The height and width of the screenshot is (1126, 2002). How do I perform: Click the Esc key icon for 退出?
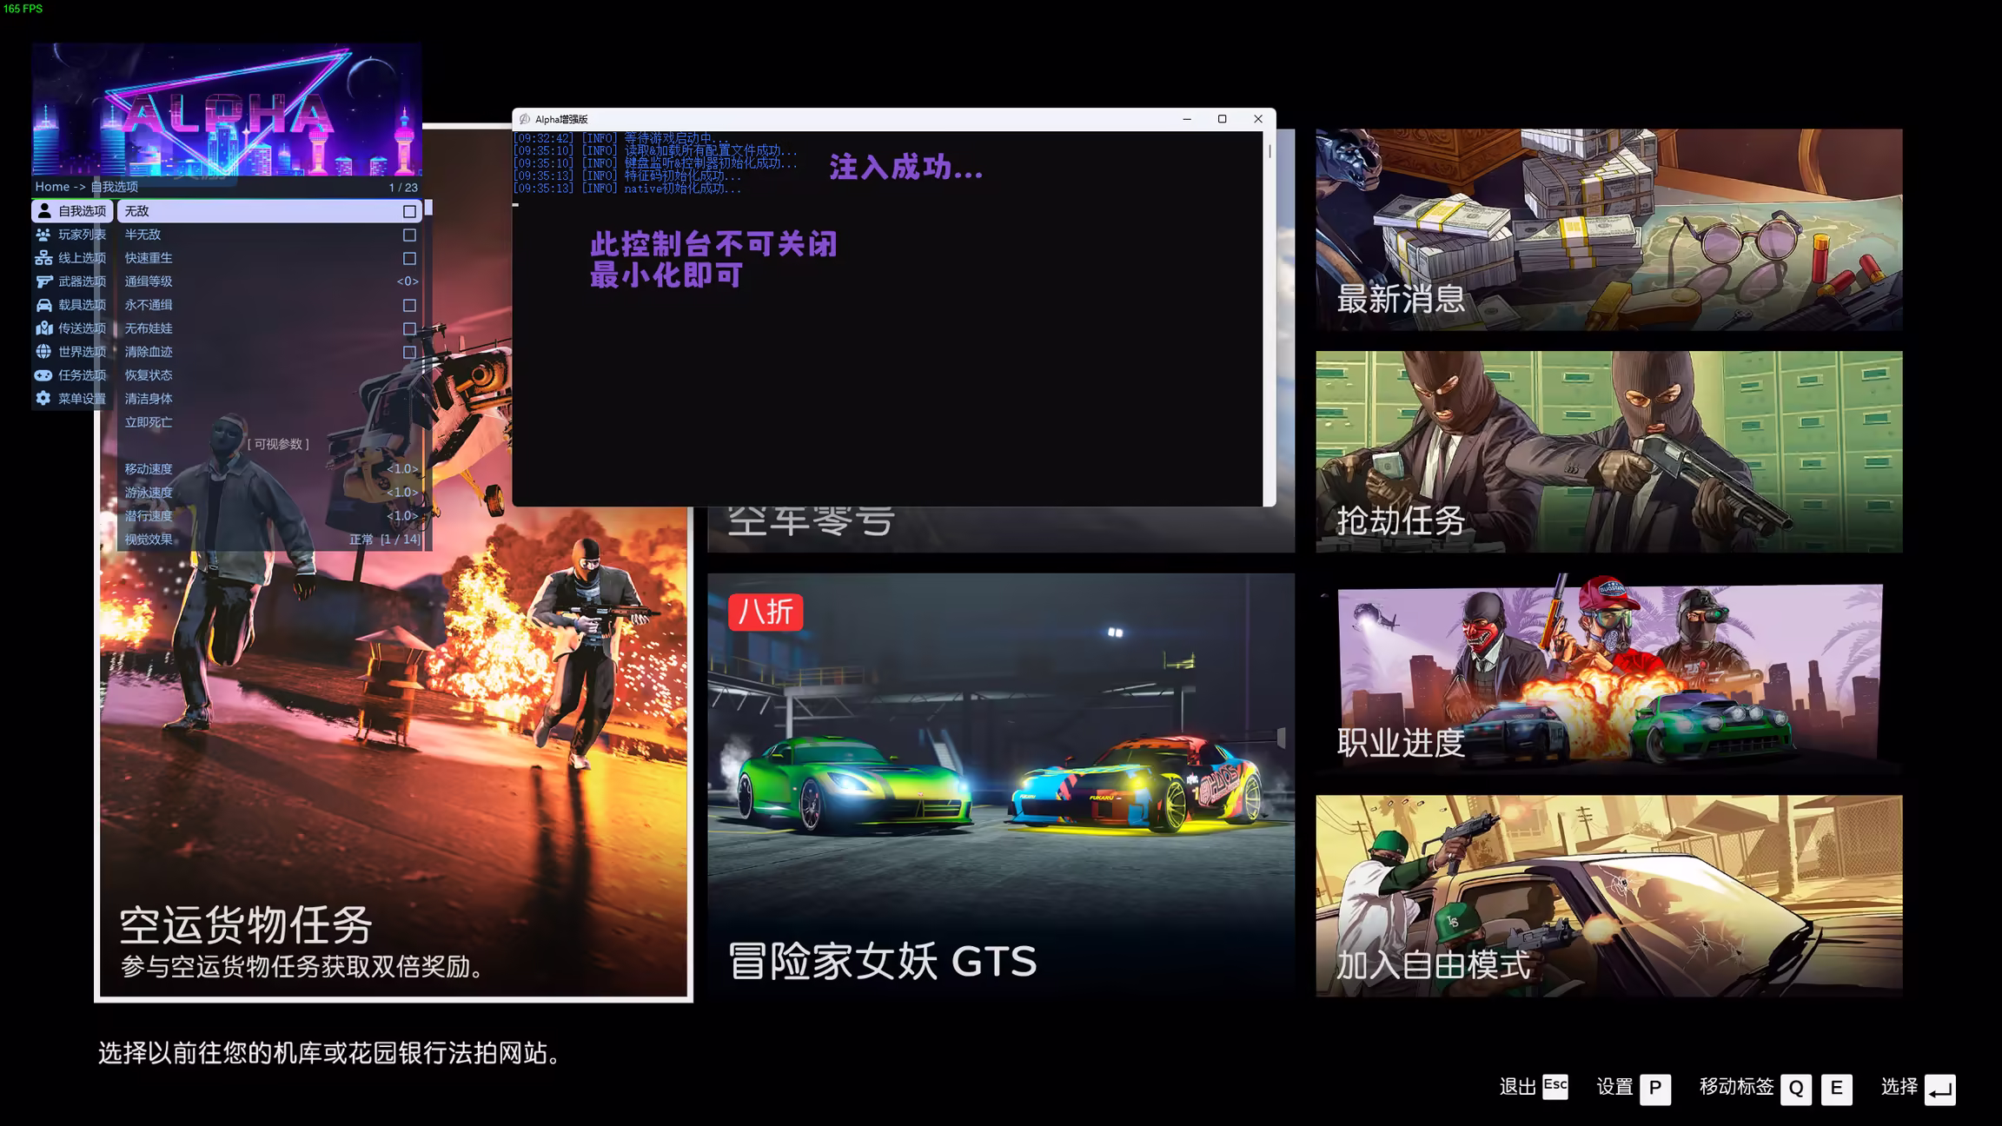[1555, 1087]
